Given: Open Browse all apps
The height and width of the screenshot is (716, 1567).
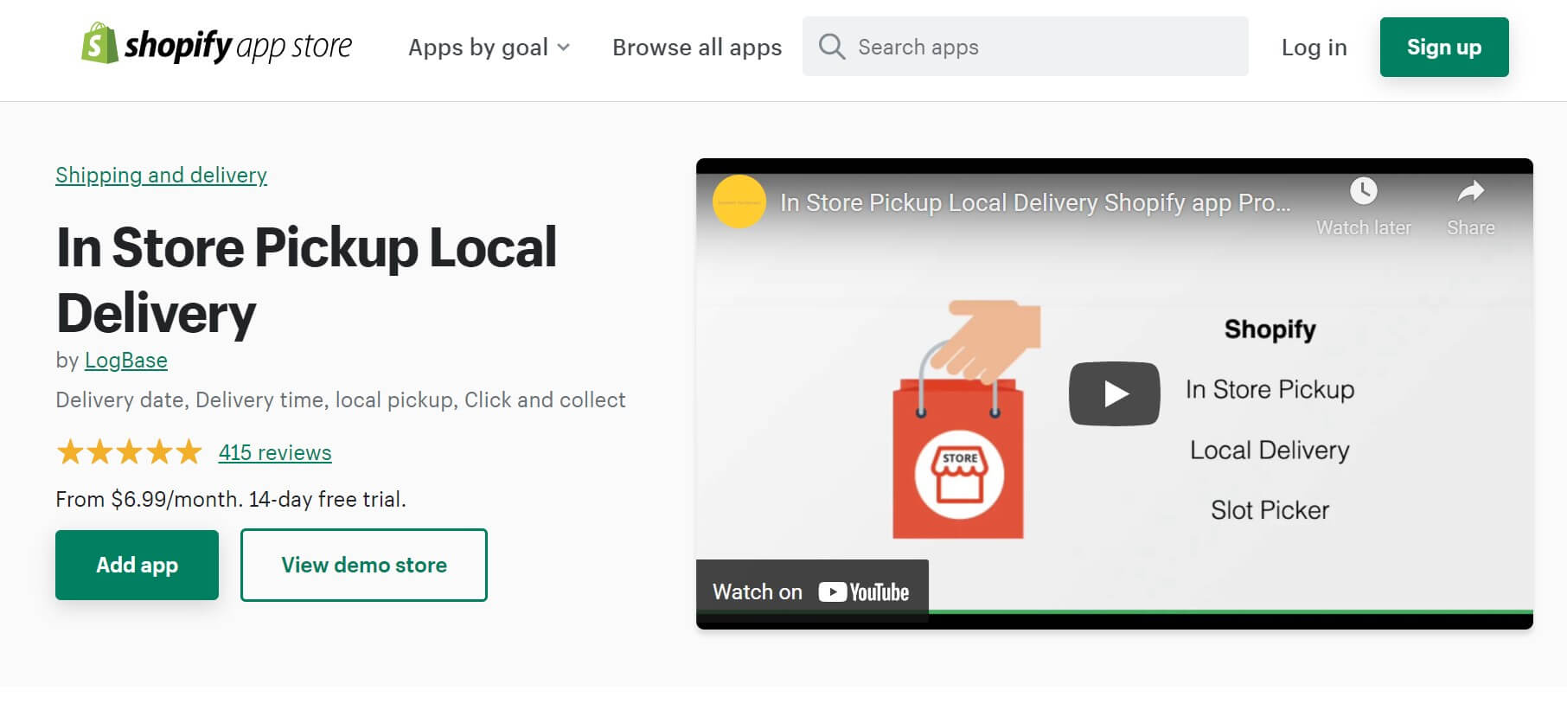Looking at the screenshot, I should (x=697, y=47).
